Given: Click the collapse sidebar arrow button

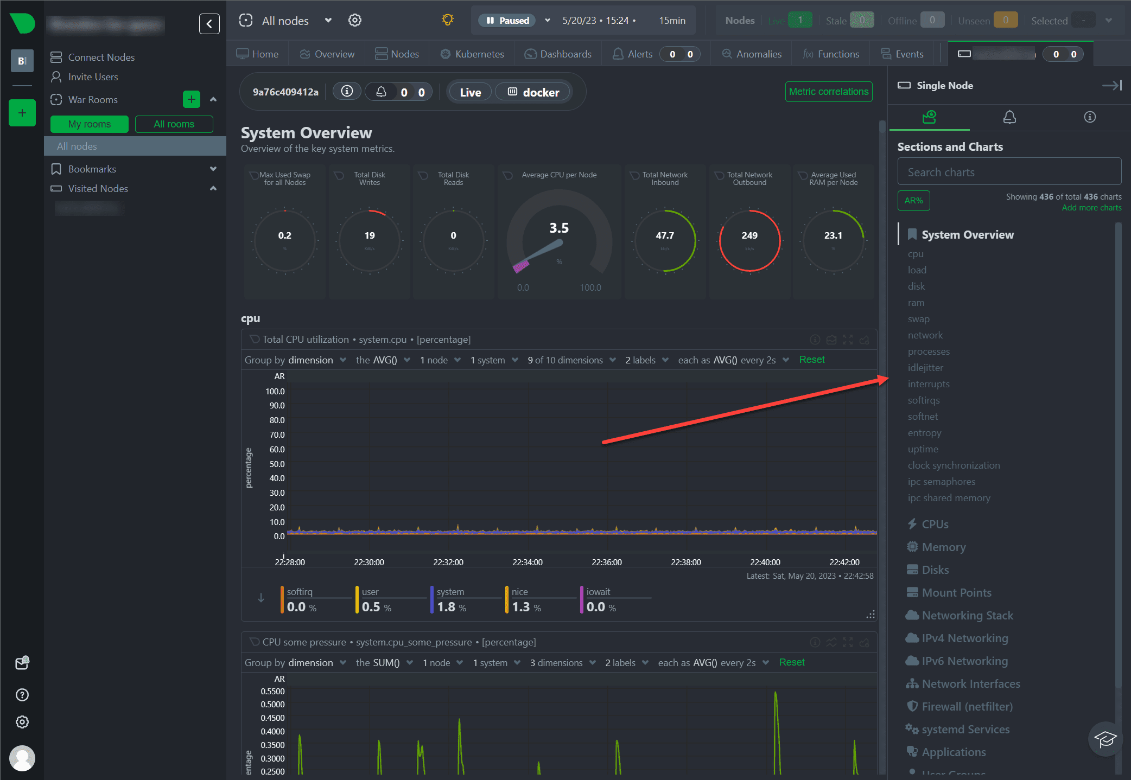Looking at the screenshot, I should pyautogui.click(x=209, y=23).
